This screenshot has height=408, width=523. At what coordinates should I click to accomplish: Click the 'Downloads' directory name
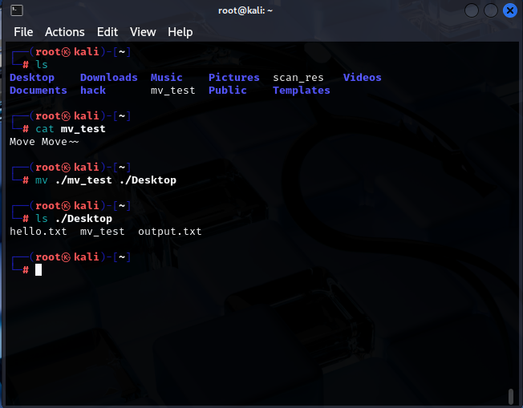(109, 77)
